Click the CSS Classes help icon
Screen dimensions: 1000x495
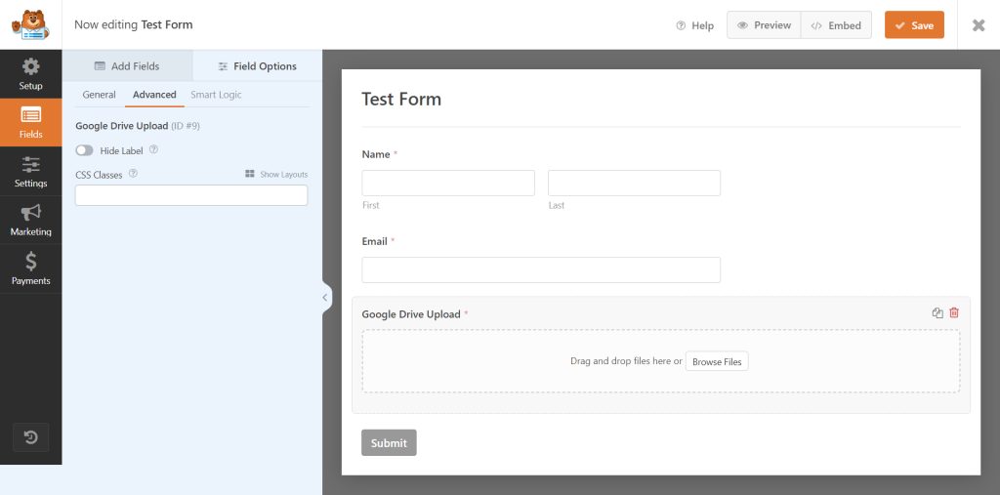click(133, 174)
